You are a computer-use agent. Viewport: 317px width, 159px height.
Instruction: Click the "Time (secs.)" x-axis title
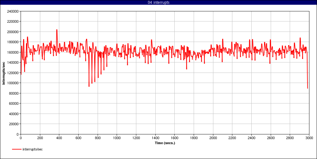(165, 143)
